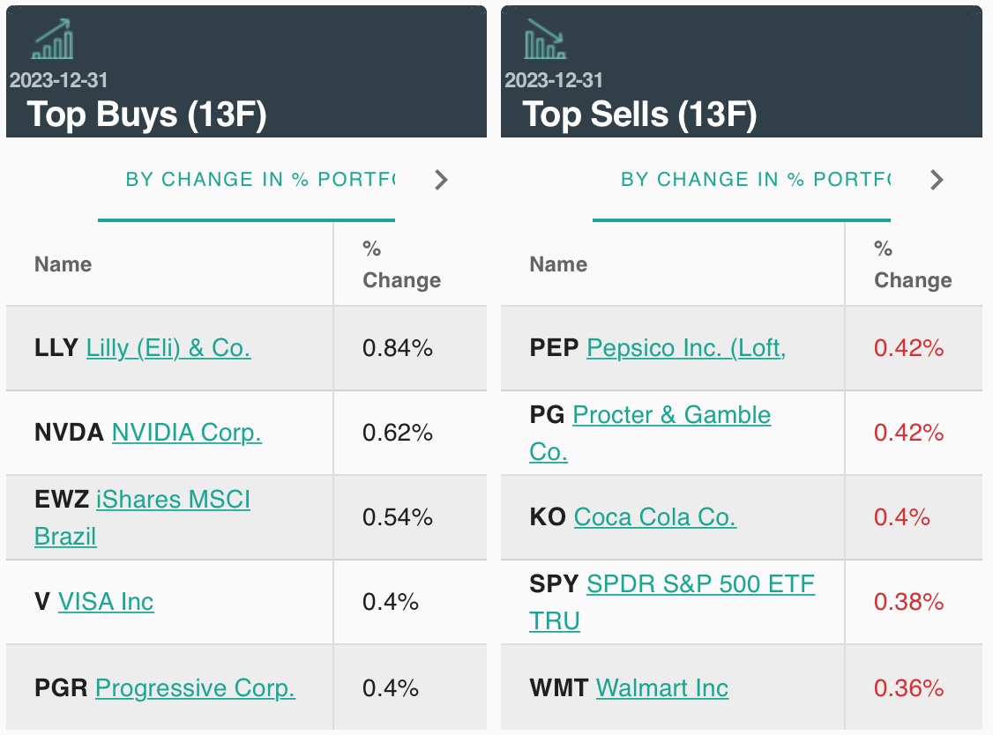Click the Top Buys (13F) heading

(x=146, y=115)
